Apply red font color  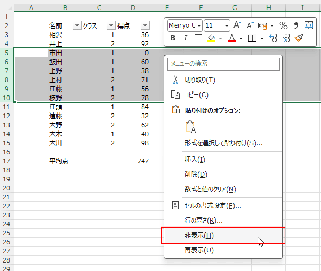point(232,38)
